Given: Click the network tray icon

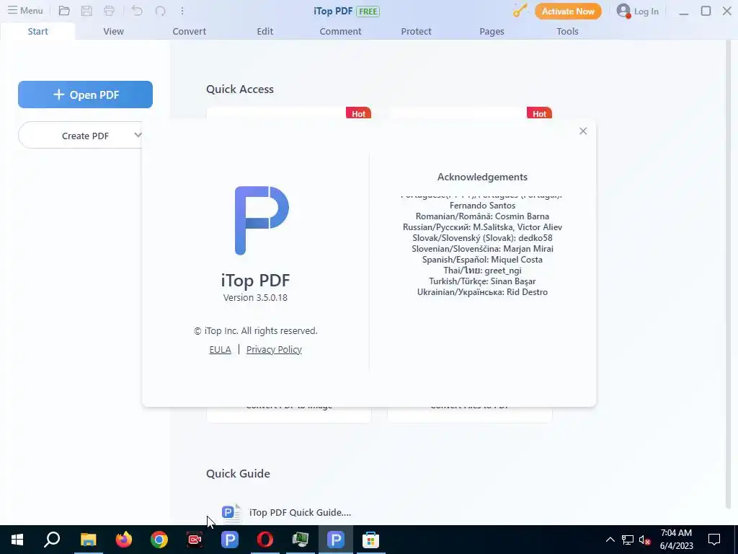Looking at the screenshot, I should point(628,540).
